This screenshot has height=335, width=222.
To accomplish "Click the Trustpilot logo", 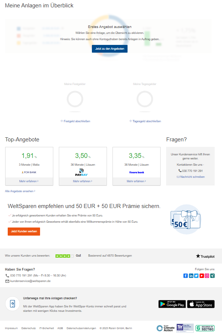I will click(x=205, y=256).
